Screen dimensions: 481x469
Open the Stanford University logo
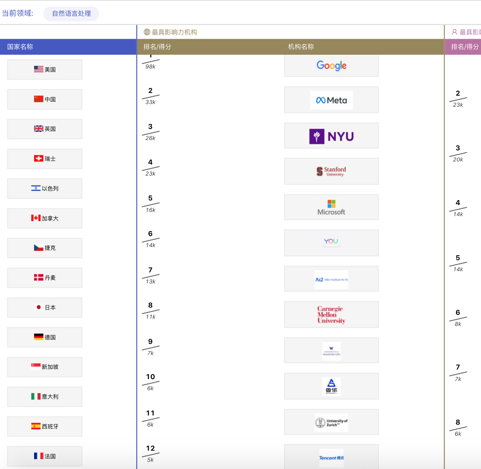click(x=331, y=171)
